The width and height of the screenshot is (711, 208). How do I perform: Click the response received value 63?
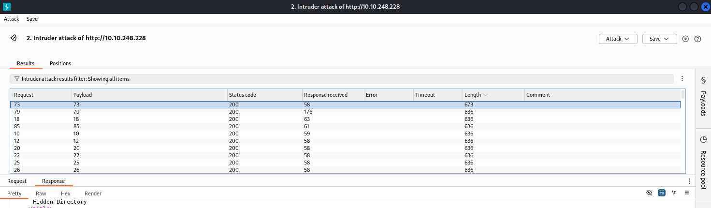pos(307,119)
